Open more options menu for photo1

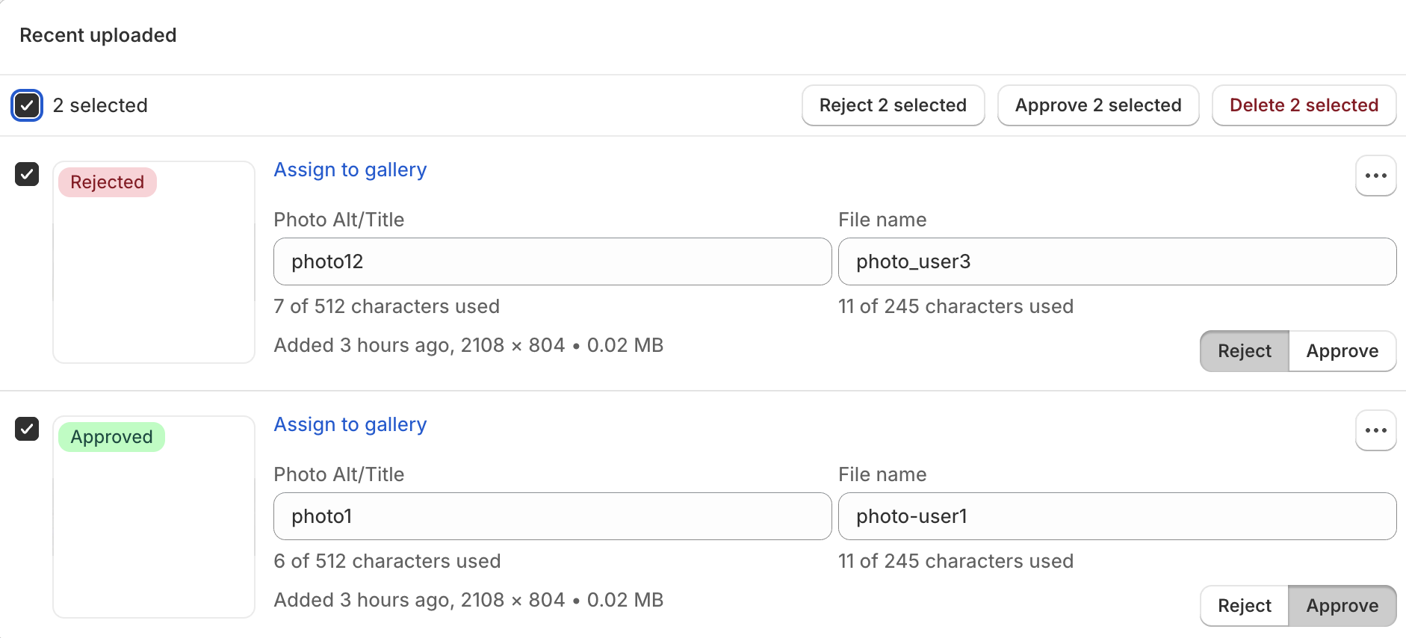[1375, 430]
